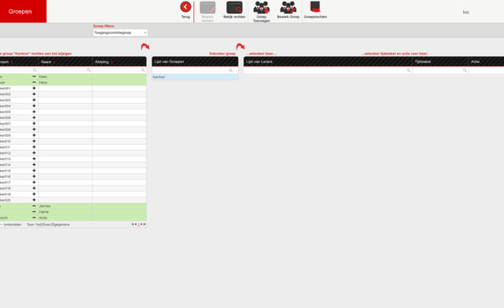
Task: Click the Lijst van Lezers search field
Action: pos(328,70)
